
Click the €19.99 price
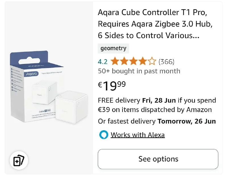pos(112,85)
